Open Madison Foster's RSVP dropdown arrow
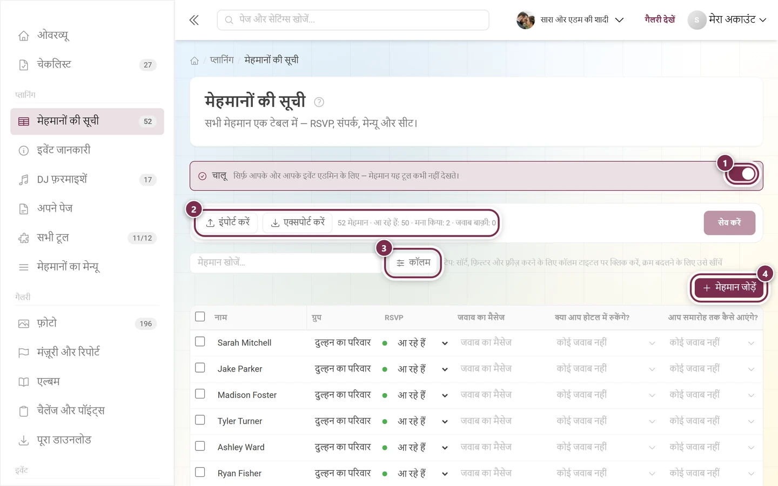778x486 pixels. click(445, 396)
